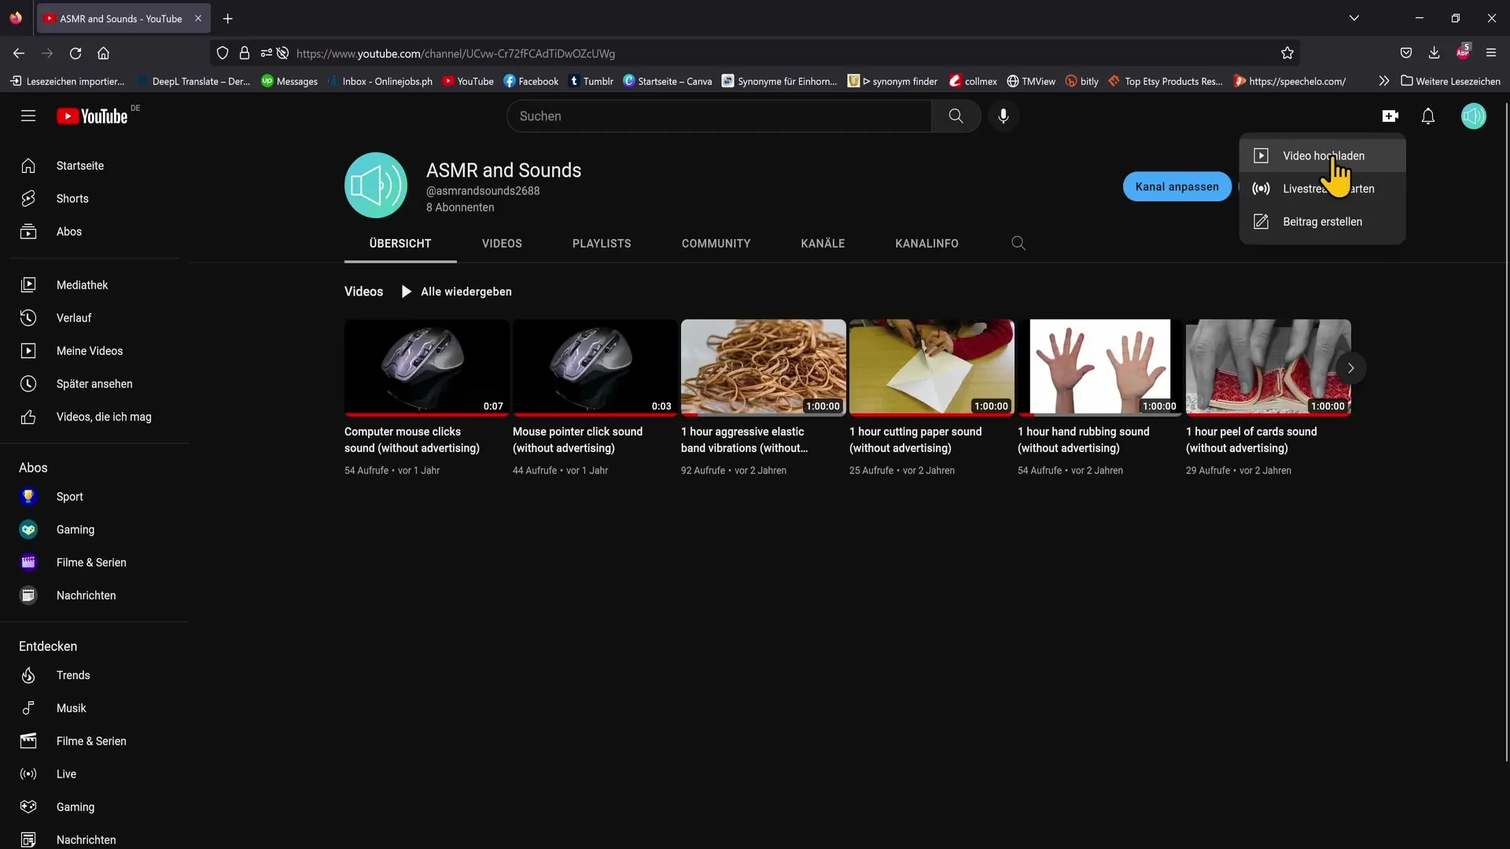
Task: Open the browser bookmarks bar expander
Action: pos(1383,81)
